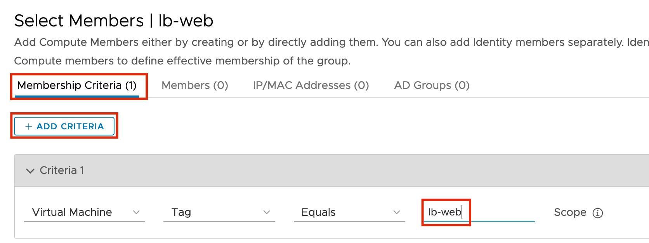This screenshot has height=243, width=649.
Task: Click the Scope info icon
Action: (598, 213)
